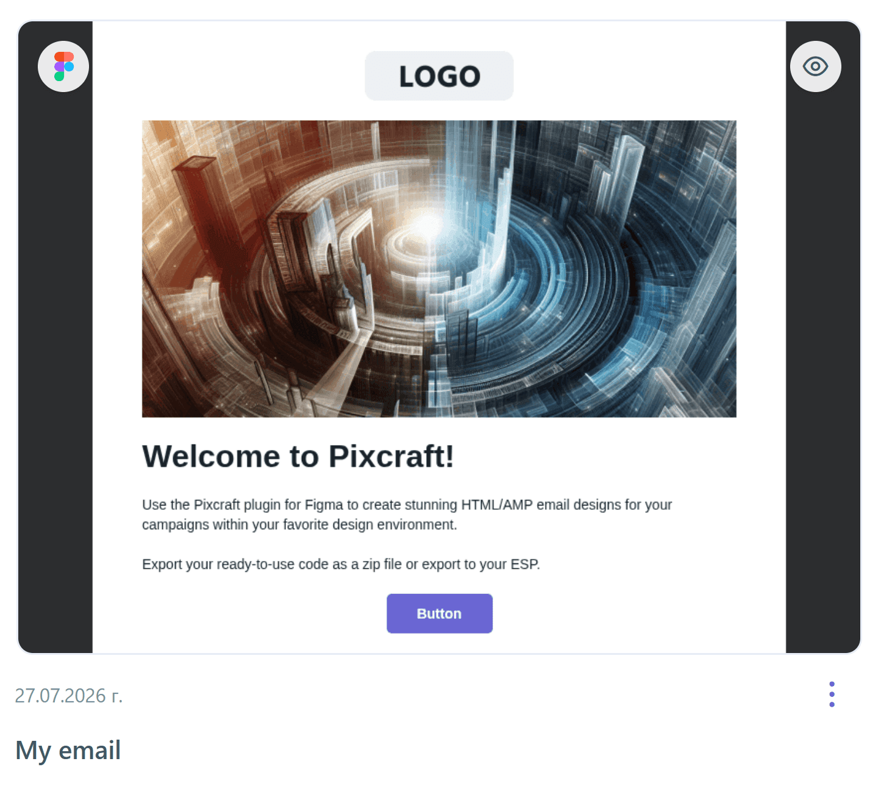Click the 27.07.2026 date label
The height and width of the screenshot is (789, 881).
pyautogui.click(x=69, y=696)
